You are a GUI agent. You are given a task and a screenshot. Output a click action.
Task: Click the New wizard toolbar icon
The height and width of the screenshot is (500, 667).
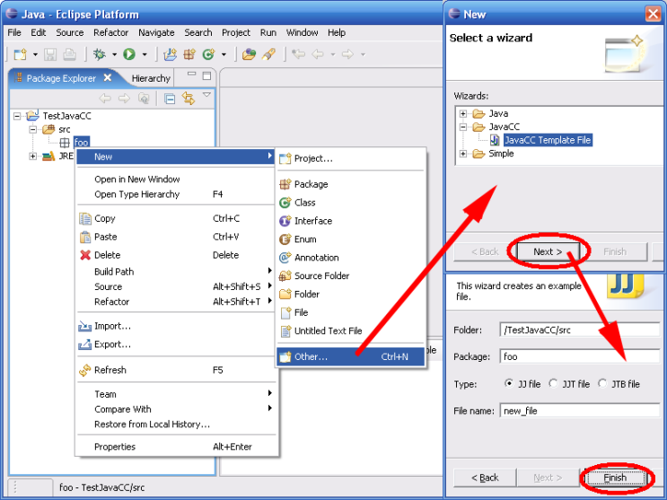[x=20, y=55]
